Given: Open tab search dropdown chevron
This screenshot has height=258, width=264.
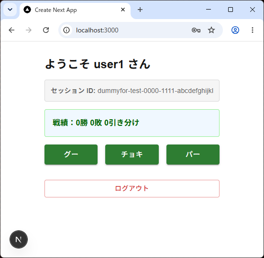Looking at the screenshot, I should point(10,10).
